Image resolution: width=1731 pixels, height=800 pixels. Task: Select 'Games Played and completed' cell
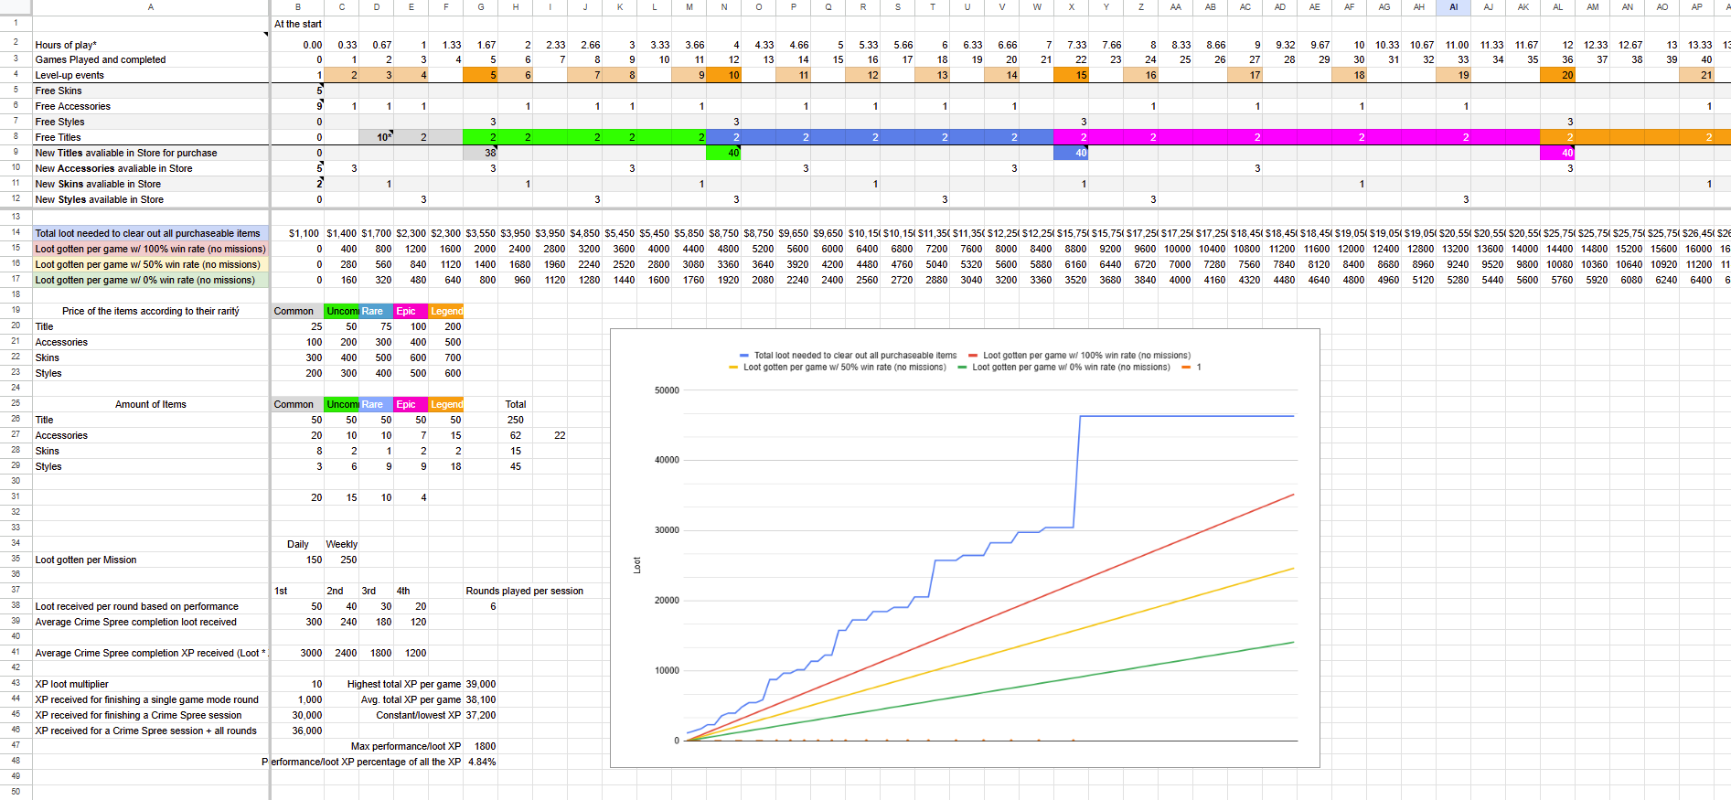pyautogui.click(x=151, y=59)
